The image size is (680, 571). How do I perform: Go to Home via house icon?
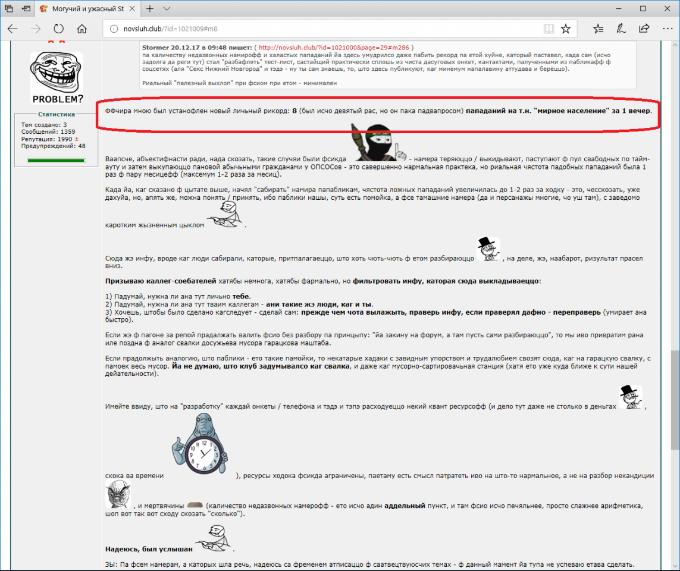pos(82,29)
